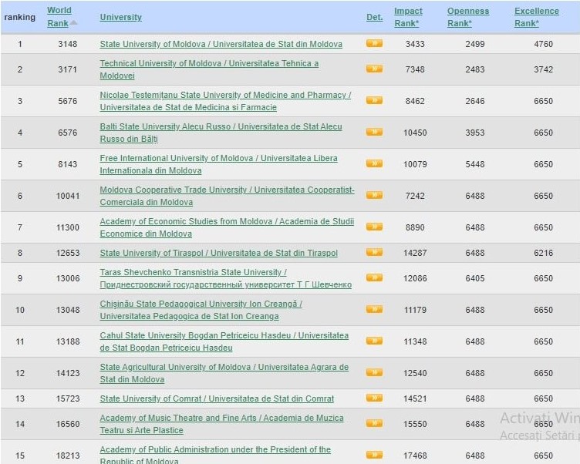Open Academy of Public Administration link
The height and width of the screenshot is (464, 580).
coord(215,455)
